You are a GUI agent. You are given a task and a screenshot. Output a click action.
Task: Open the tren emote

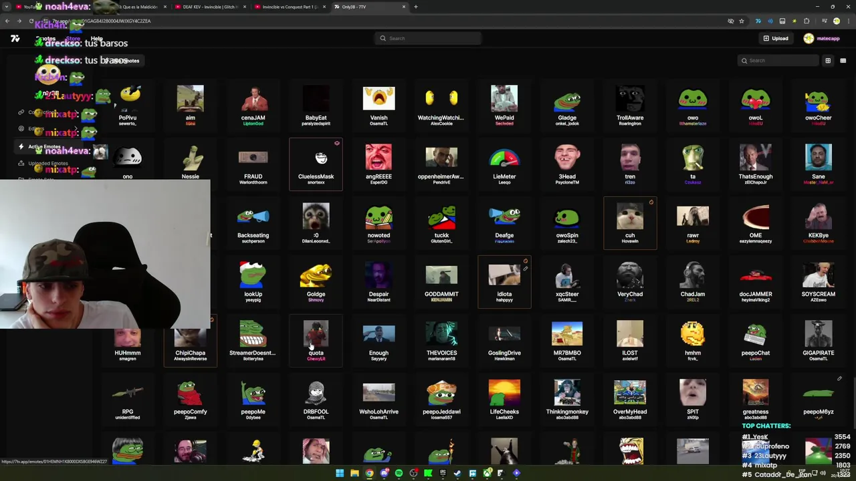click(630, 164)
